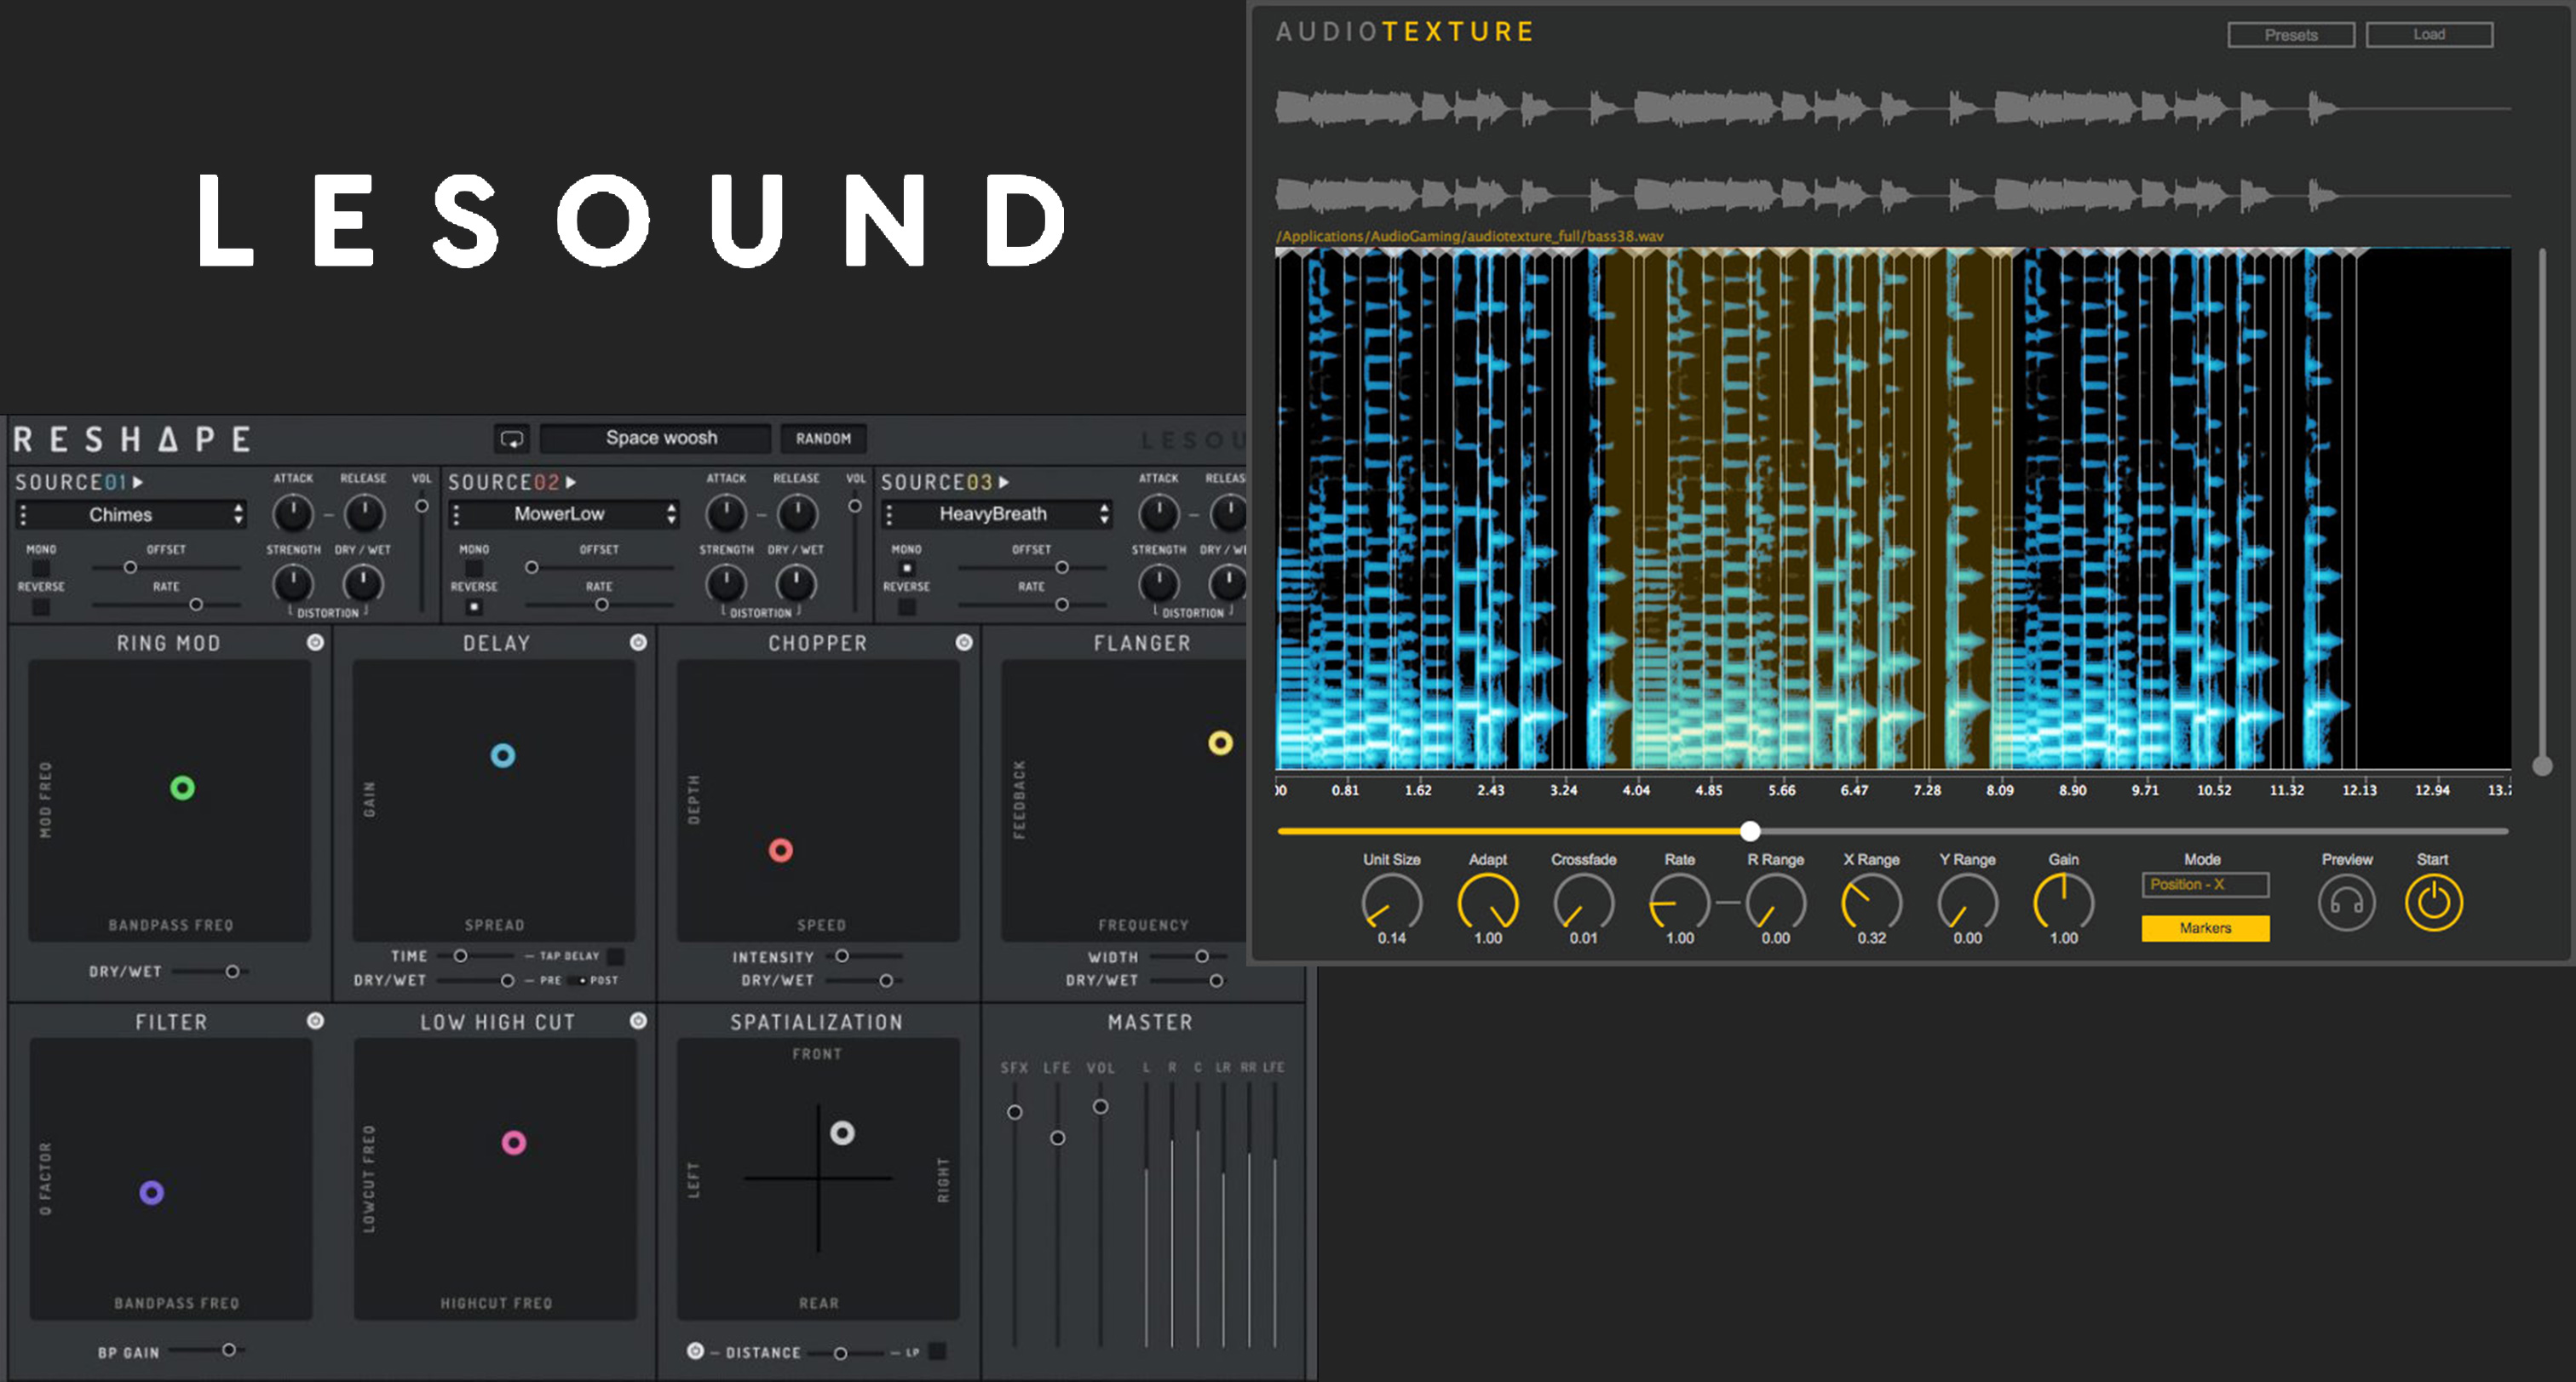Toggle the Delay power button
This screenshot has height=1382, width=2576.
(x=638, y=643)
